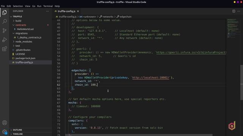243x136 pixels.
Task: Click wrench icon beside networks breadcrumb
Action: coord(101,17)
